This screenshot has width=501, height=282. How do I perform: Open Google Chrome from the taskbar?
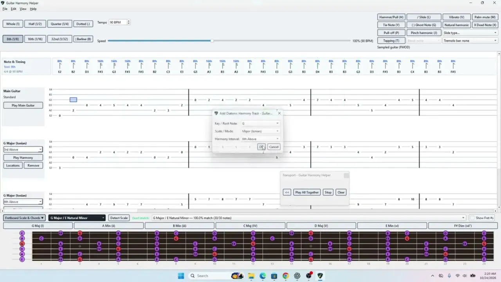[286, 276]
